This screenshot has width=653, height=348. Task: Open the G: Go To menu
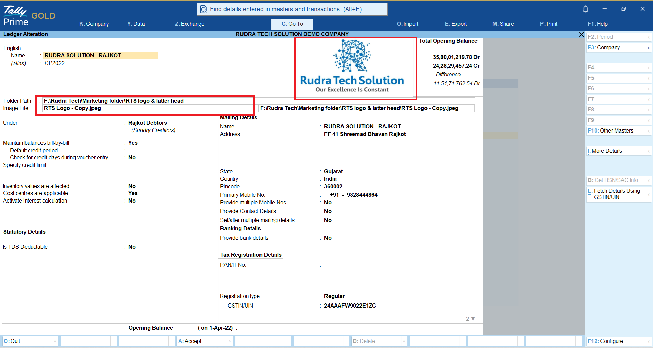[x=292, y=24]
